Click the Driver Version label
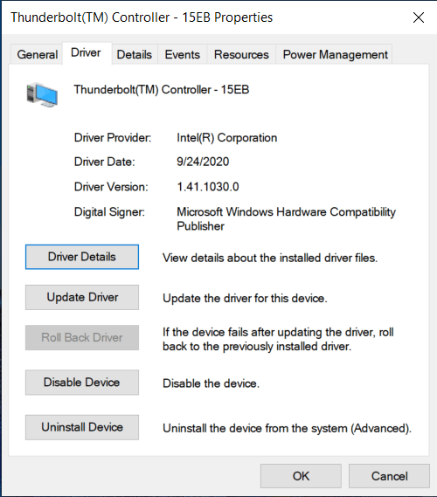This screenshot has height=497, width=437. click(x=111, y=187)
